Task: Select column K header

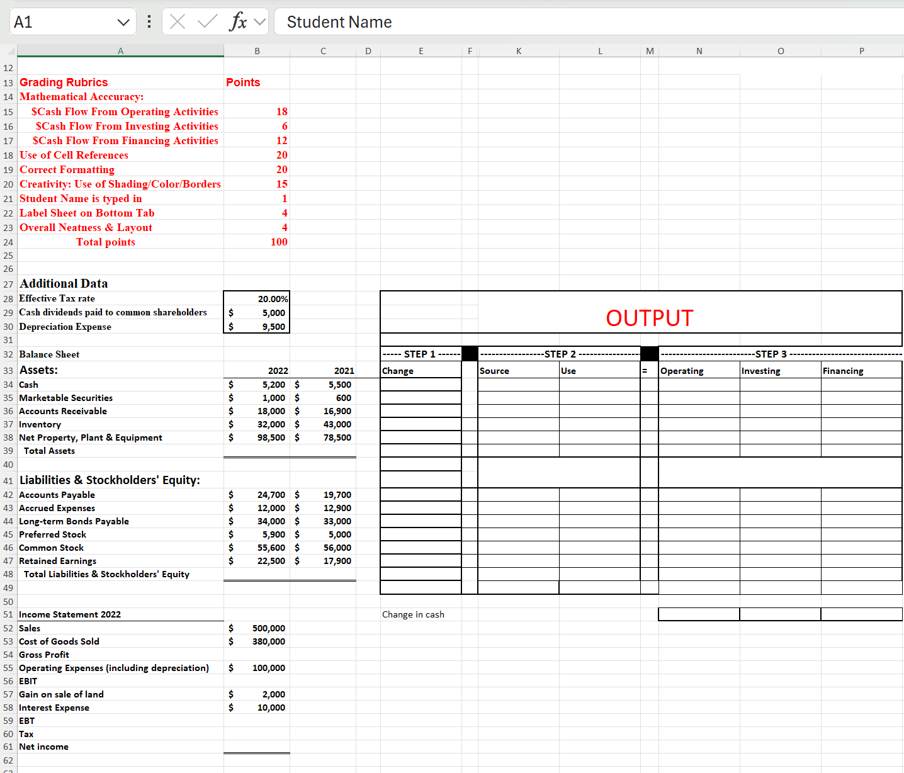Action: pyautogui.click(x=519, y=51)
